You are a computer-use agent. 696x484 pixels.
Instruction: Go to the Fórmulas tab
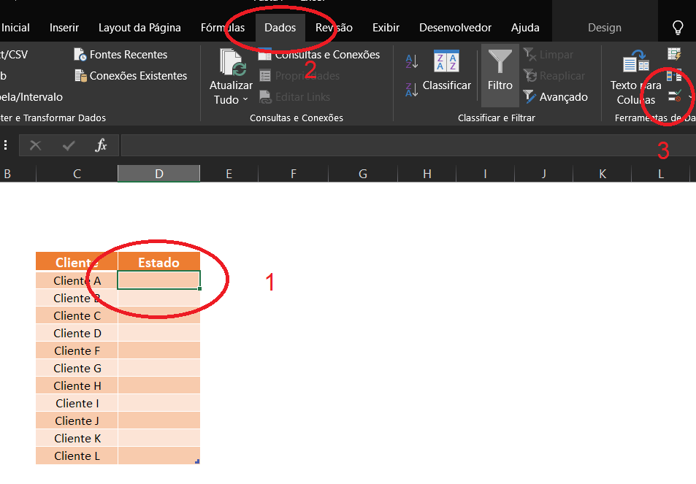(x=222, y=28)
